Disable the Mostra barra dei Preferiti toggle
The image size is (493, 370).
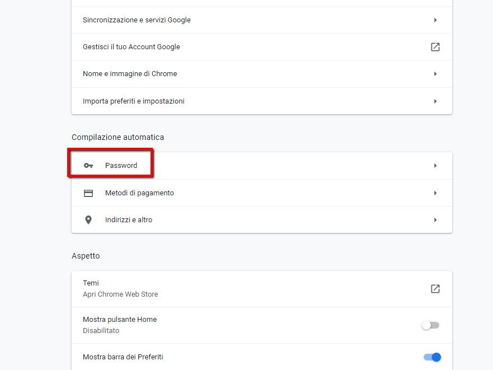click(x=432, y=357)
